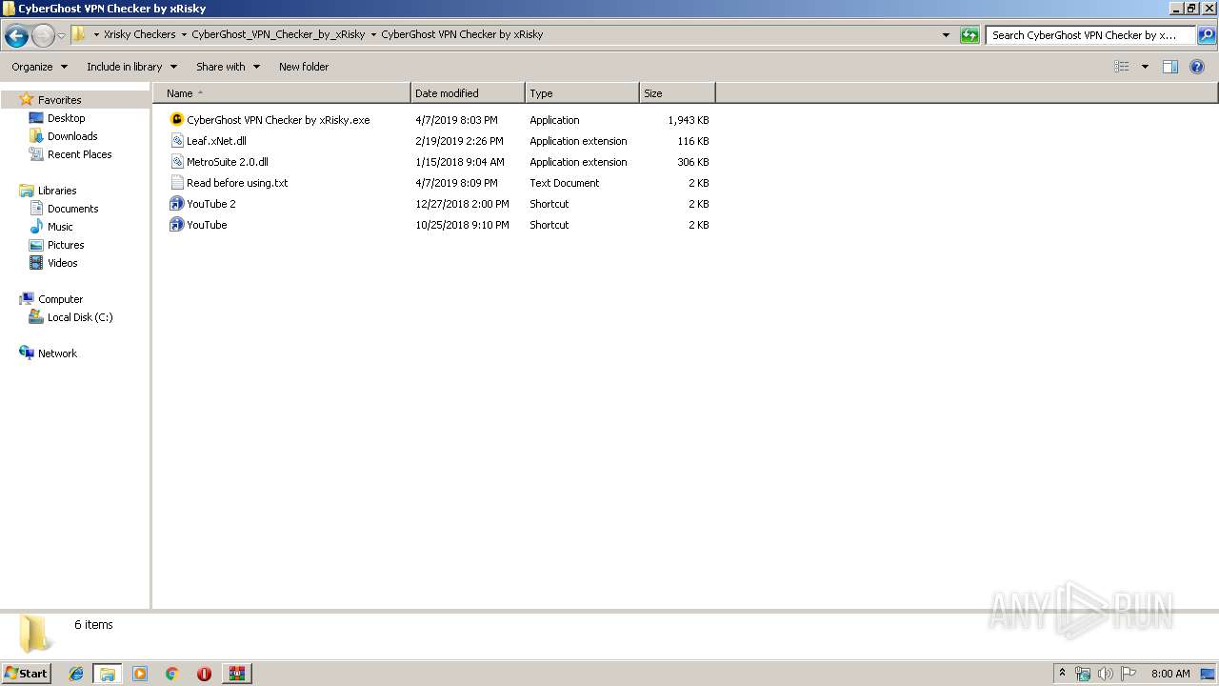The width and height of the screenshot is (1219, 686).
Task: Open the Include in library menu
Action: (131, 67)
